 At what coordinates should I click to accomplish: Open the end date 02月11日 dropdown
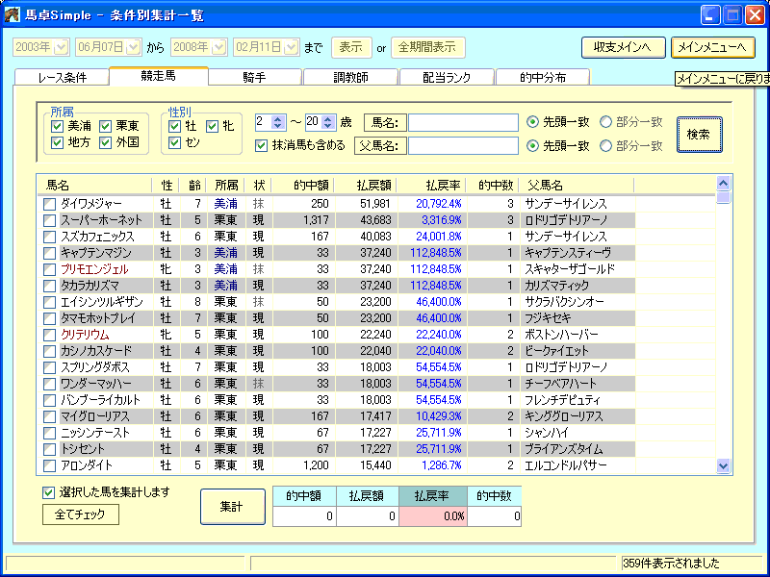tap(292, 47)
